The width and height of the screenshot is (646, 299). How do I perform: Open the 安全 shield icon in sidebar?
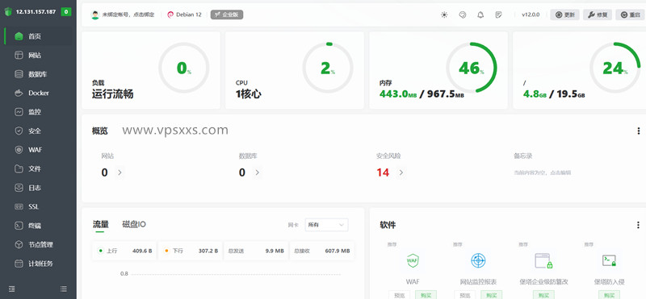coord(19,131)
